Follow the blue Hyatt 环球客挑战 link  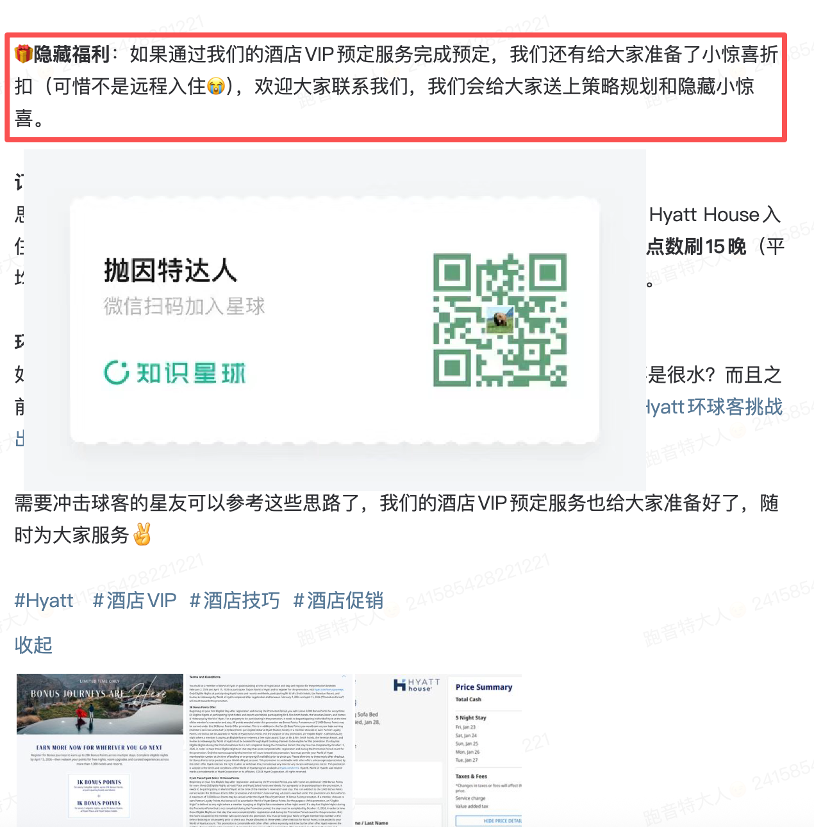pyautogui.click(x=711, y=407)
